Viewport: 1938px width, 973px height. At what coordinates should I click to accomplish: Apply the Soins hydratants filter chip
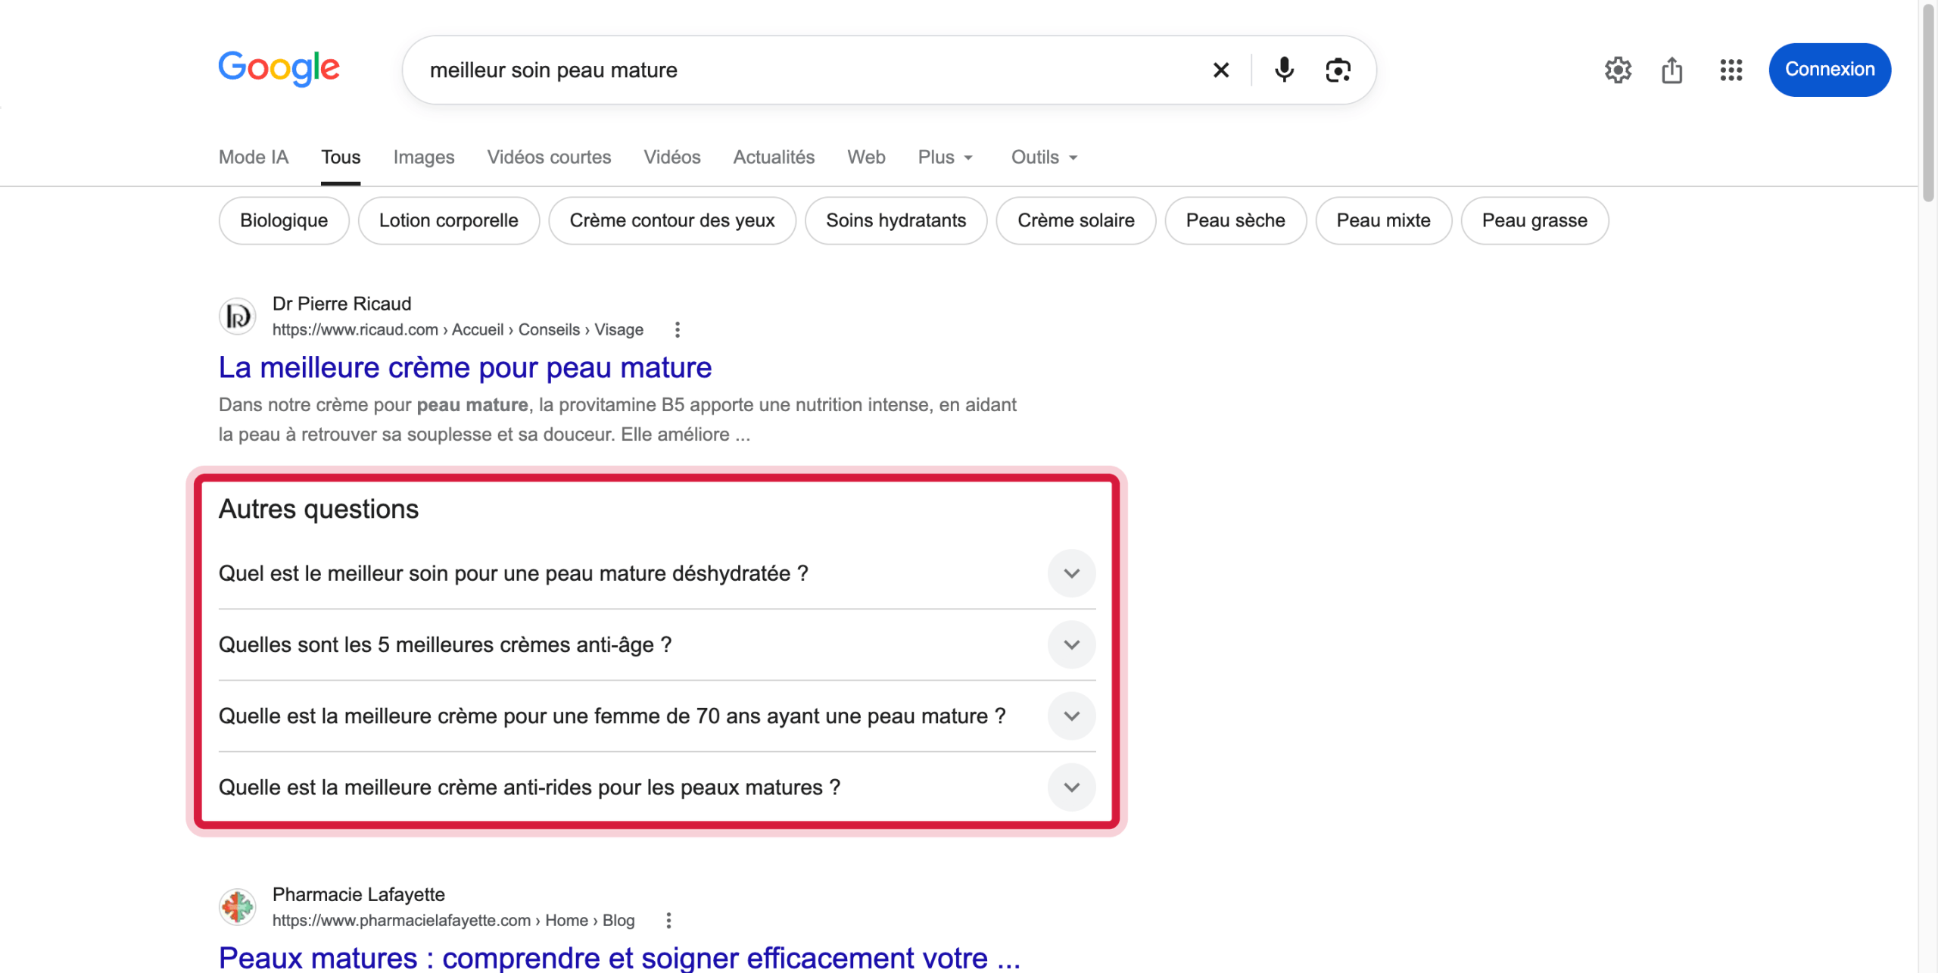pos(896,220)
